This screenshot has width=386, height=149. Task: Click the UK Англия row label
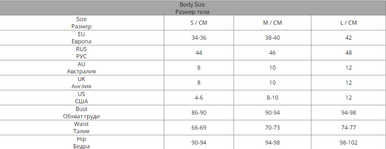pos(82,83)
